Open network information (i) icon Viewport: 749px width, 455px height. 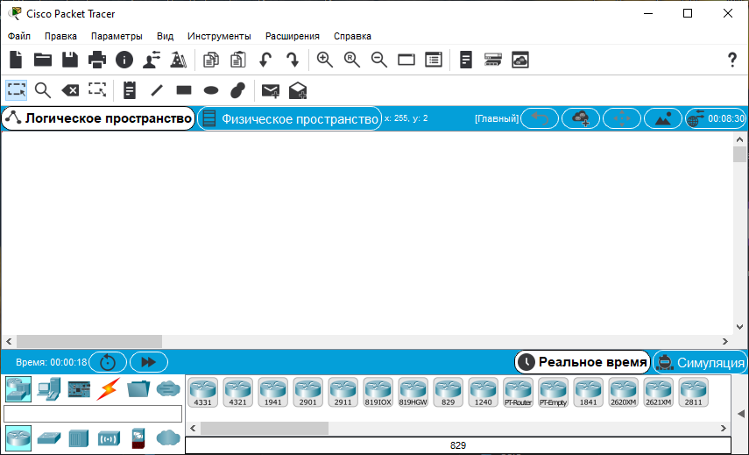124,60
